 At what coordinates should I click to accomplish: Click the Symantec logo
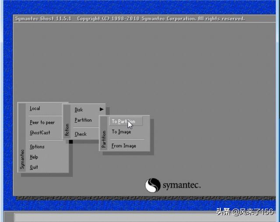pos(173,185)
